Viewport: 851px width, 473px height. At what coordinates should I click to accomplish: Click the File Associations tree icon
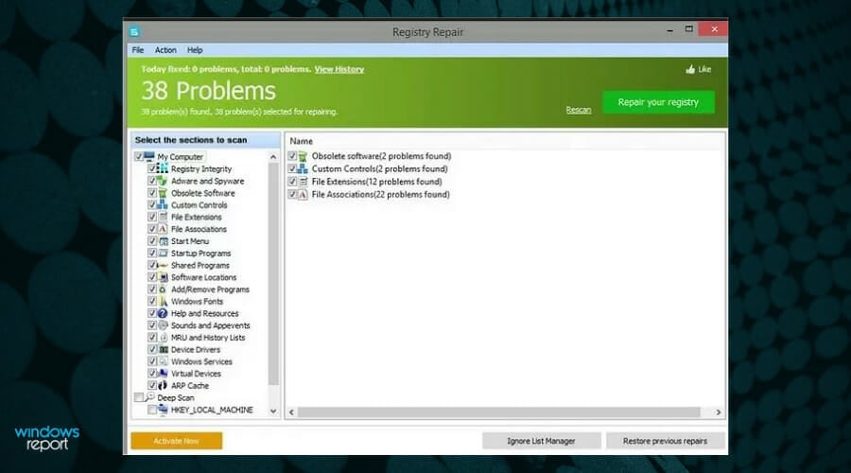click(x=163, y=229)
